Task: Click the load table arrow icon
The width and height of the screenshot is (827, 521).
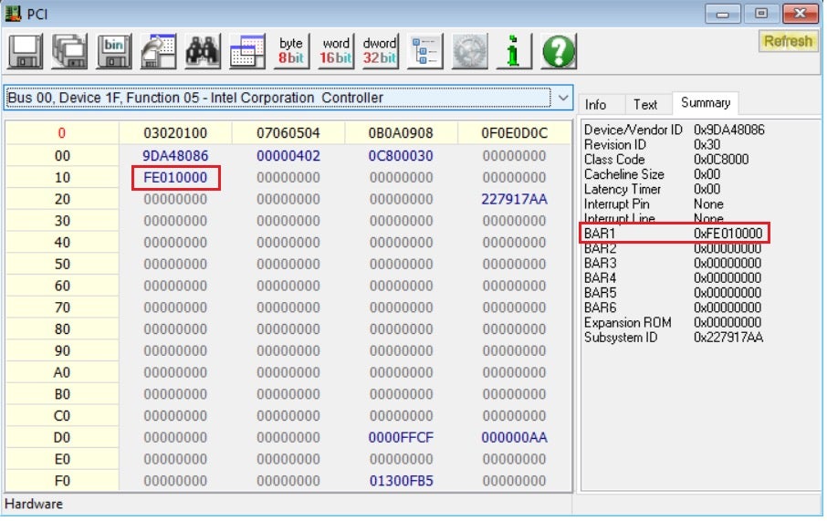Action: click(x=158, y=51)
